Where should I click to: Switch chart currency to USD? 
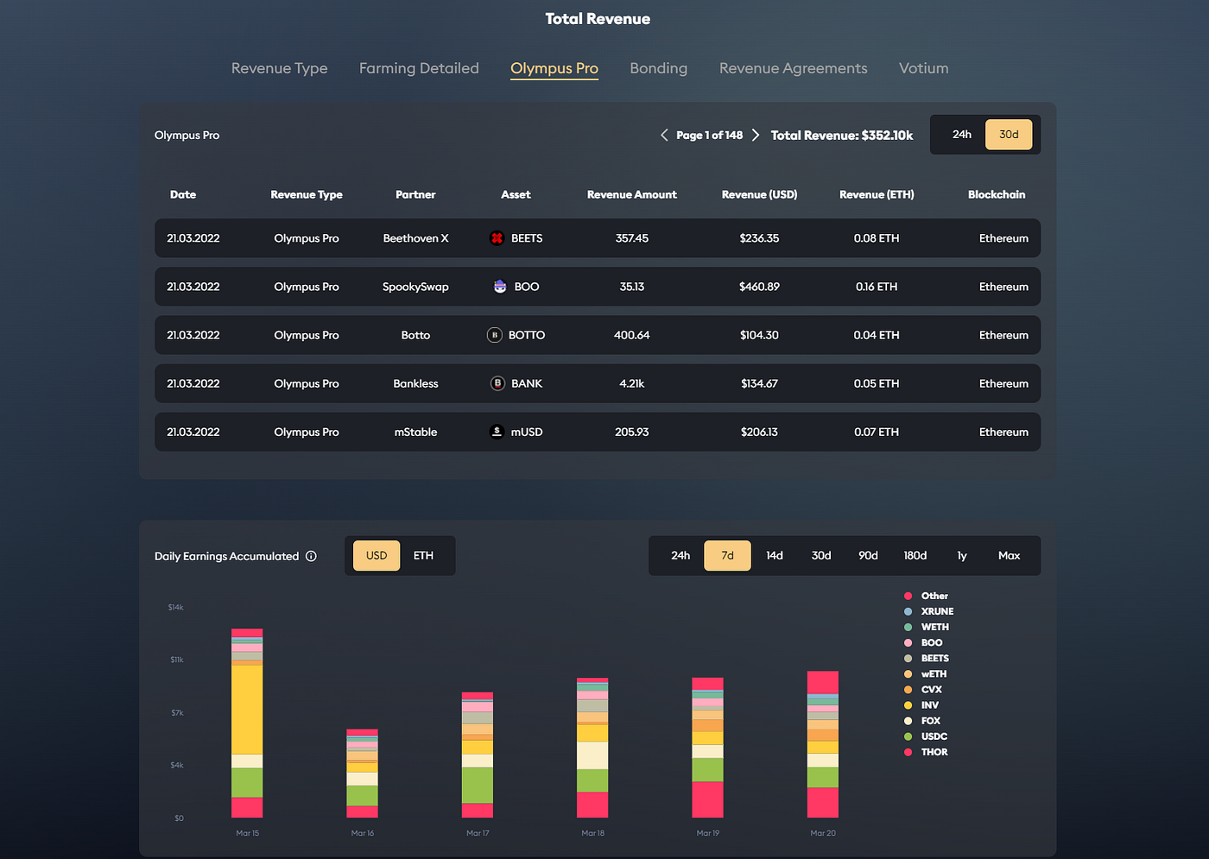point(377,556)
